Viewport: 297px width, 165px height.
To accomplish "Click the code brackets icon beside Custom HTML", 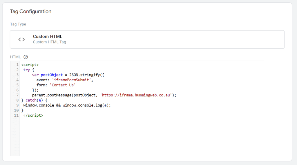I will point(21,39).
